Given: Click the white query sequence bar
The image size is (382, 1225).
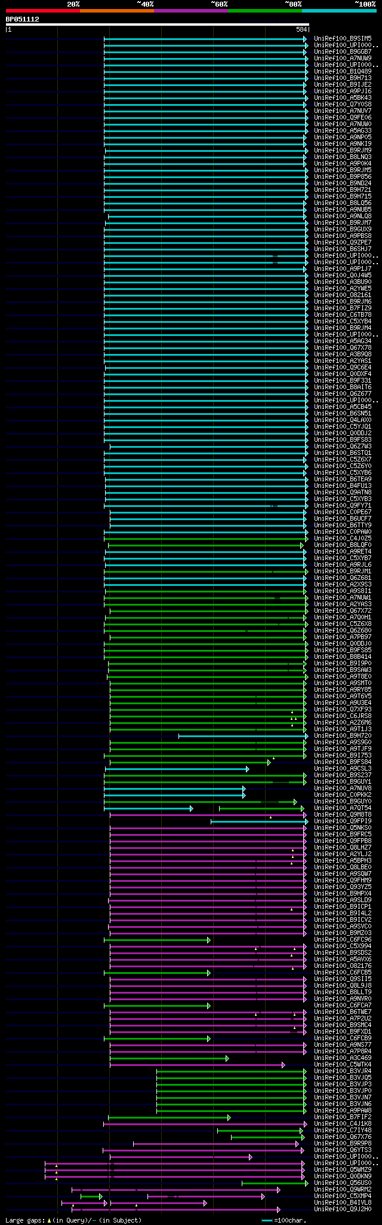Looking at the screenshot, I should [x=157, y=25].
